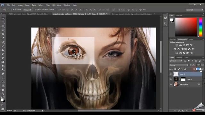
Task: Hide Layer 2 using its eye icon
Action: pyautogui.click(x=171, y=74)
